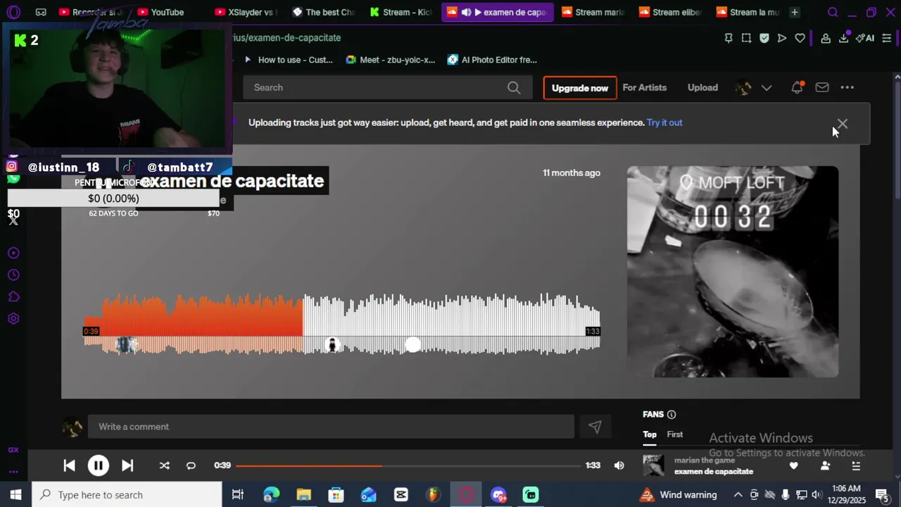Viewport: 901px width, 507px height.
Task: Take a snapshot with the toolbar icon
Action: (x=746, y=38)
